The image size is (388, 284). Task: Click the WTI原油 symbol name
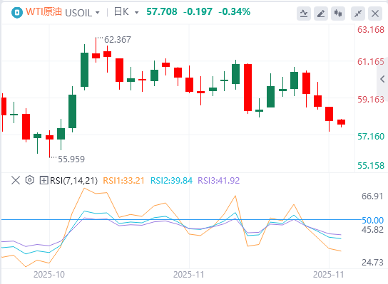(44, 12)
